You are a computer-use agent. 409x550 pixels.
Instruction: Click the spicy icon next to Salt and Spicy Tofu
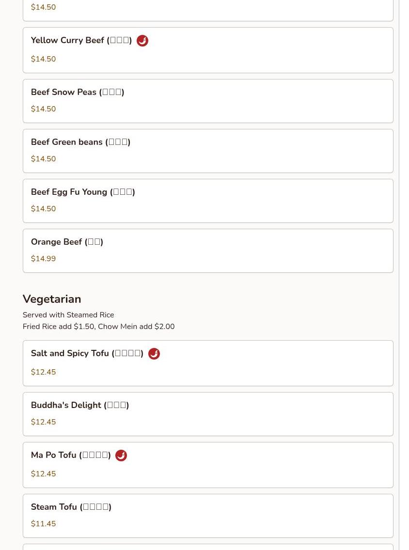tap(154, 354)
